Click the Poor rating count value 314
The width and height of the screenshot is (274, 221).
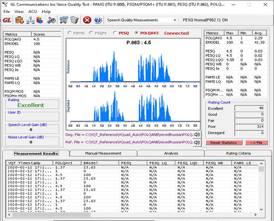[x=260, y=127]
